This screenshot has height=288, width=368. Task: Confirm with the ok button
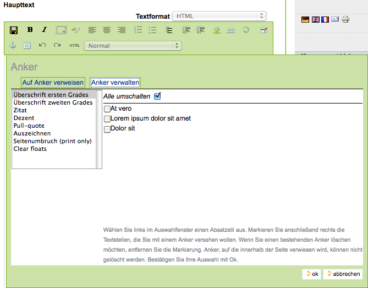(x=312, y=274)
